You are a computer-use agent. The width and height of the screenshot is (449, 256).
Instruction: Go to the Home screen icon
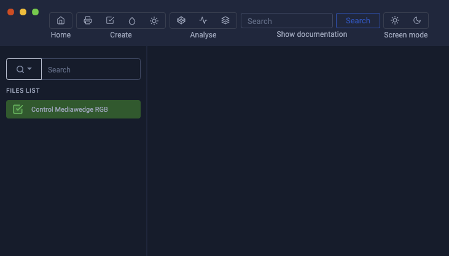click(x=61, y=21)
